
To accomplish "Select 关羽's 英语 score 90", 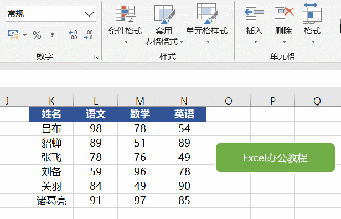I will (184, 186).
